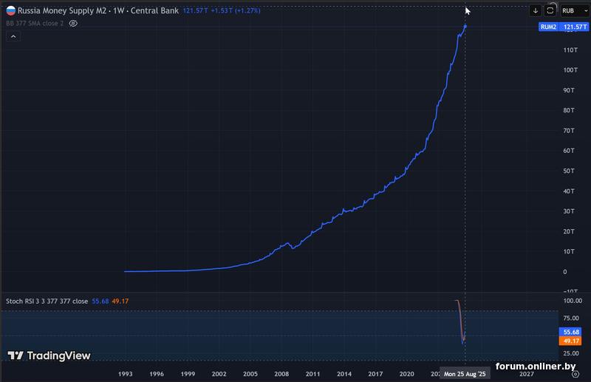
Task: Select the BB 377 SMA close 2 legend
Action: point(35,24)
